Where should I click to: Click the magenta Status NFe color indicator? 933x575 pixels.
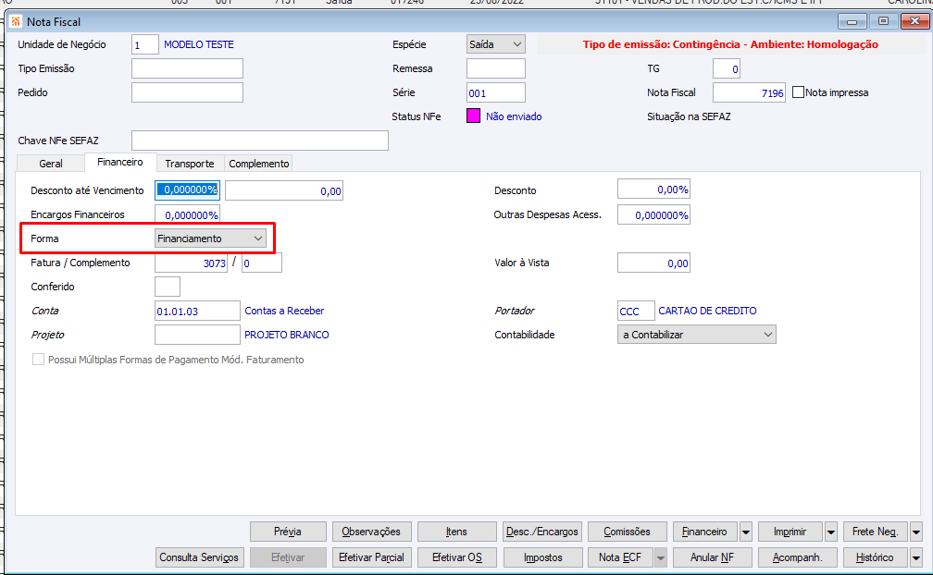[x=473, y=116]
